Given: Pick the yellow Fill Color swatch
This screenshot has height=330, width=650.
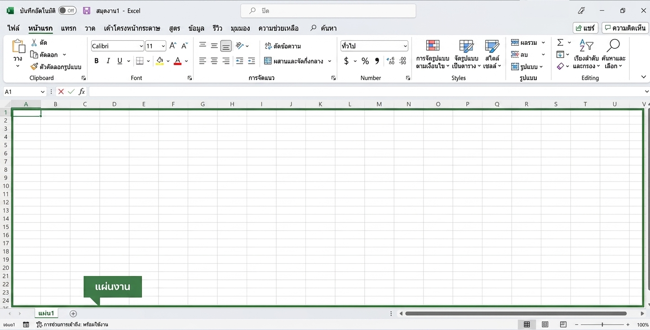Looking at the screenshot, I should (x=159, y=61).
